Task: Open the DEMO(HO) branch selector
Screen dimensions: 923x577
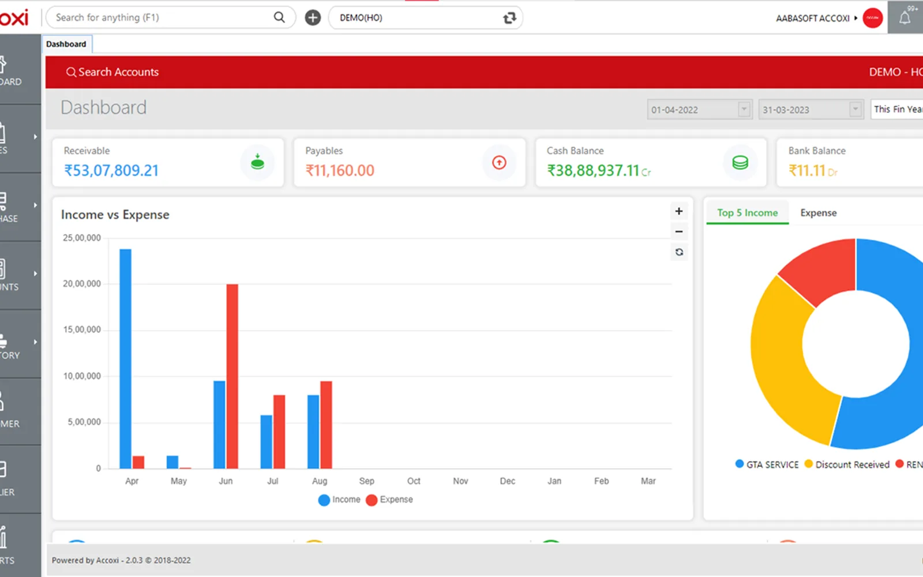Action: 425,17
